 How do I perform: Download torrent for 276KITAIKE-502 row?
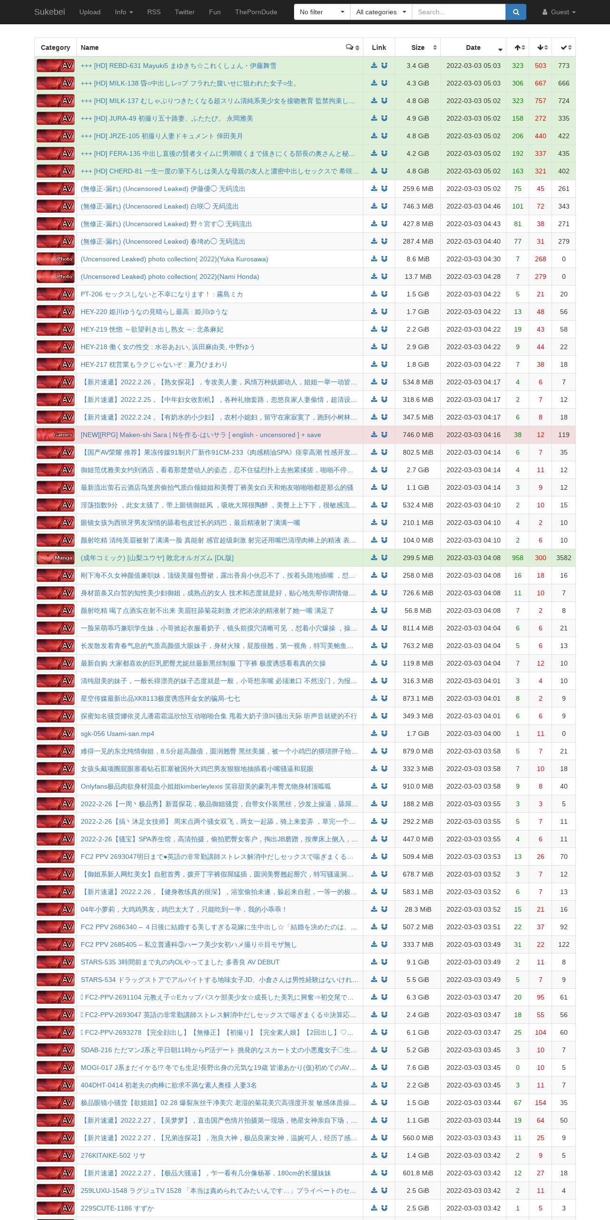click(374, 1155)
